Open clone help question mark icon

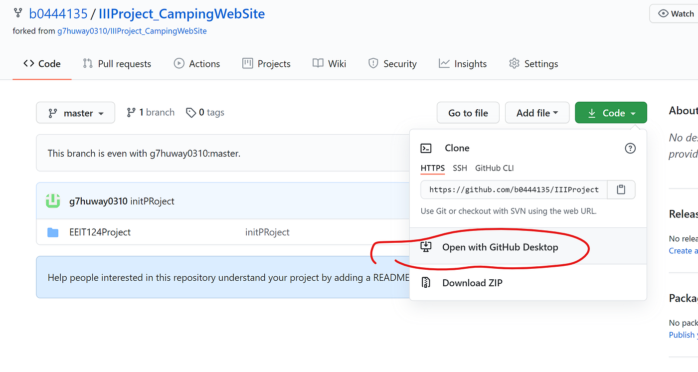tap(630, 148)
